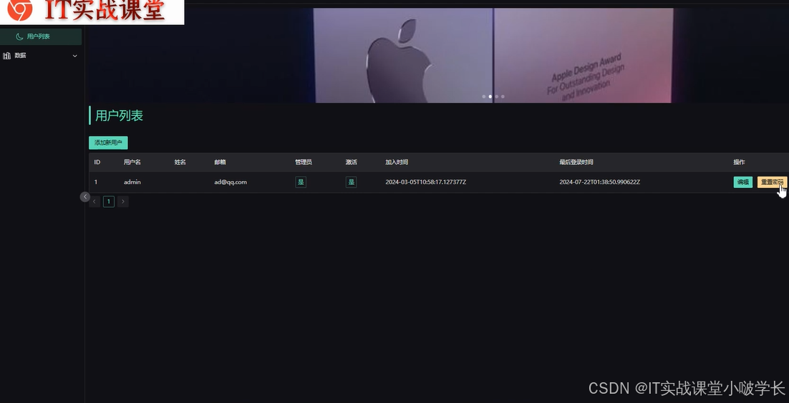Click the ad@qq.com email cell

[x=231, y=182]
